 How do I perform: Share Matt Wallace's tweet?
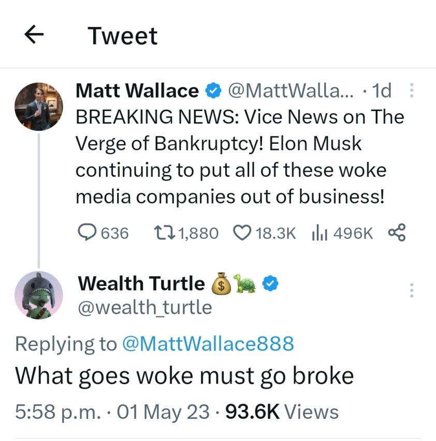397,233
